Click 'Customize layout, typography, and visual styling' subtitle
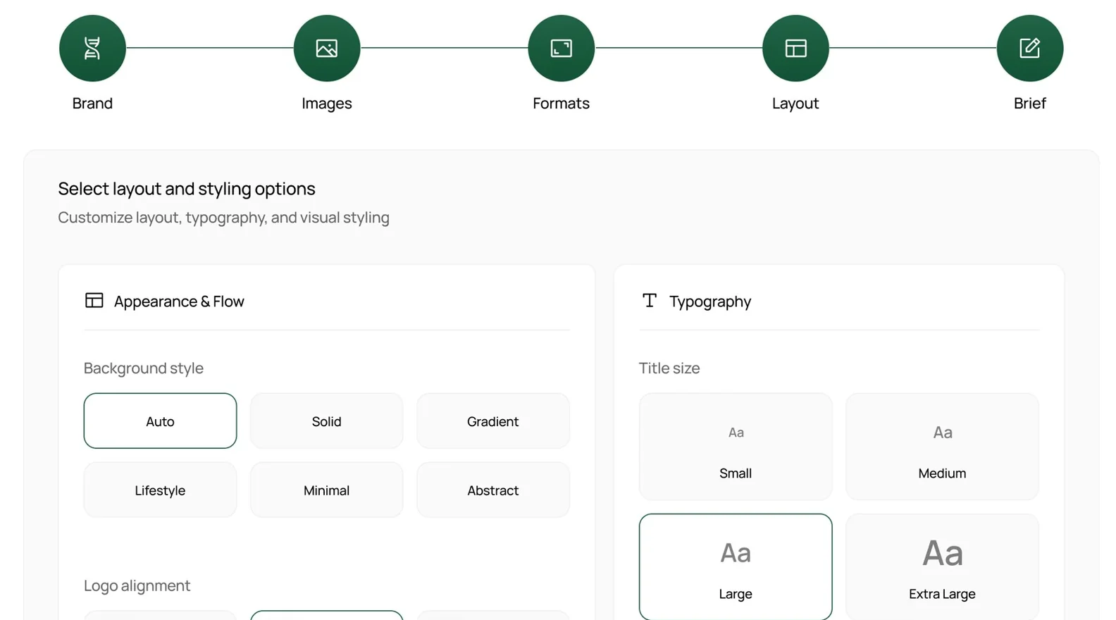This screenshot has height=620, width=1116. (x=223, y=218)
